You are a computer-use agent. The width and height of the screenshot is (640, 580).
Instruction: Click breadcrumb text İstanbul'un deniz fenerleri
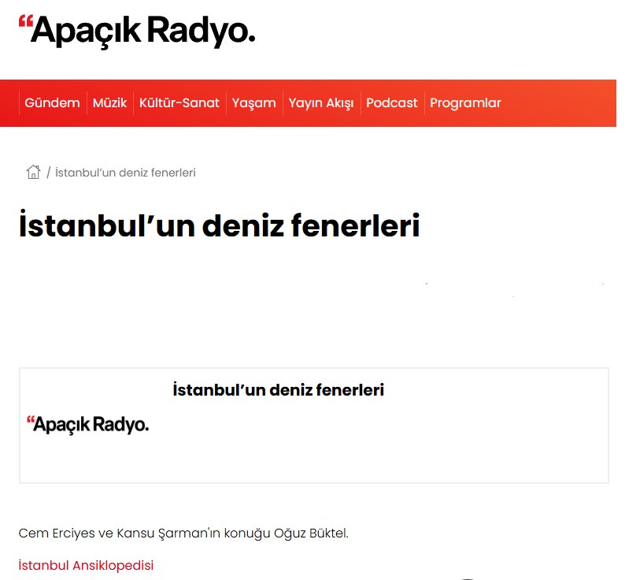(x=125, y=173)
